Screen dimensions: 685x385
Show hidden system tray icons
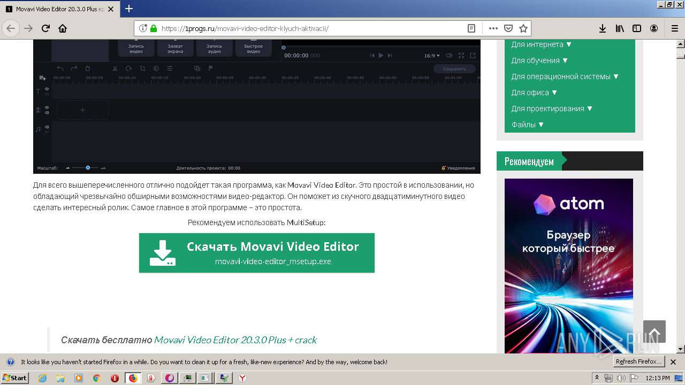pos(597,378)
